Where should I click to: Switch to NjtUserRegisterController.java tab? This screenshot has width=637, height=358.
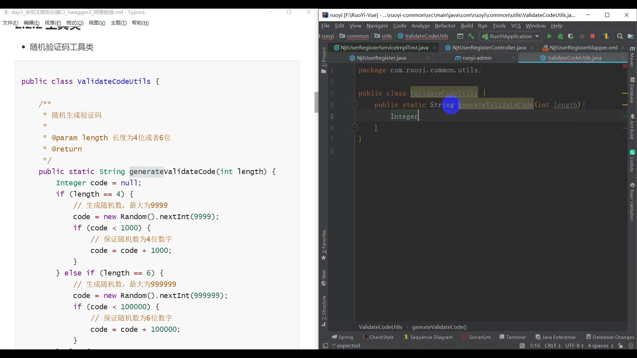coord(489,48)
